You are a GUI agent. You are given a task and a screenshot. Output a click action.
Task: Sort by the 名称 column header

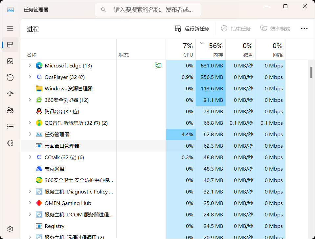pyautogui.click(x=68, y=50)
